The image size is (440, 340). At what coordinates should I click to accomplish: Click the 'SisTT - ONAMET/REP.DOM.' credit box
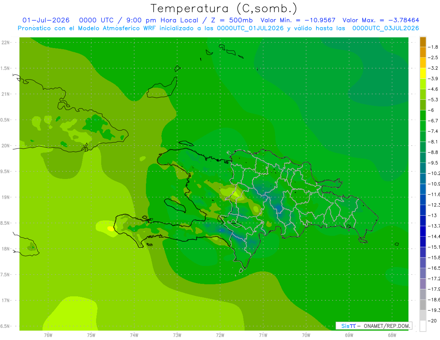point(373,326)
